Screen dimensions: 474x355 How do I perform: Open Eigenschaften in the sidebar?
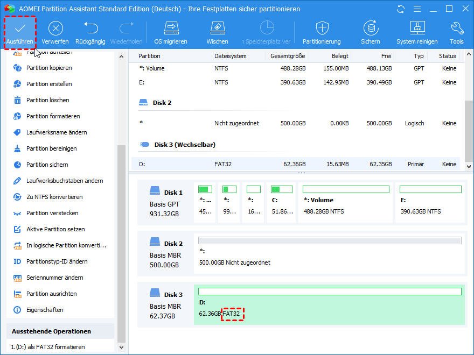[44, 310]
